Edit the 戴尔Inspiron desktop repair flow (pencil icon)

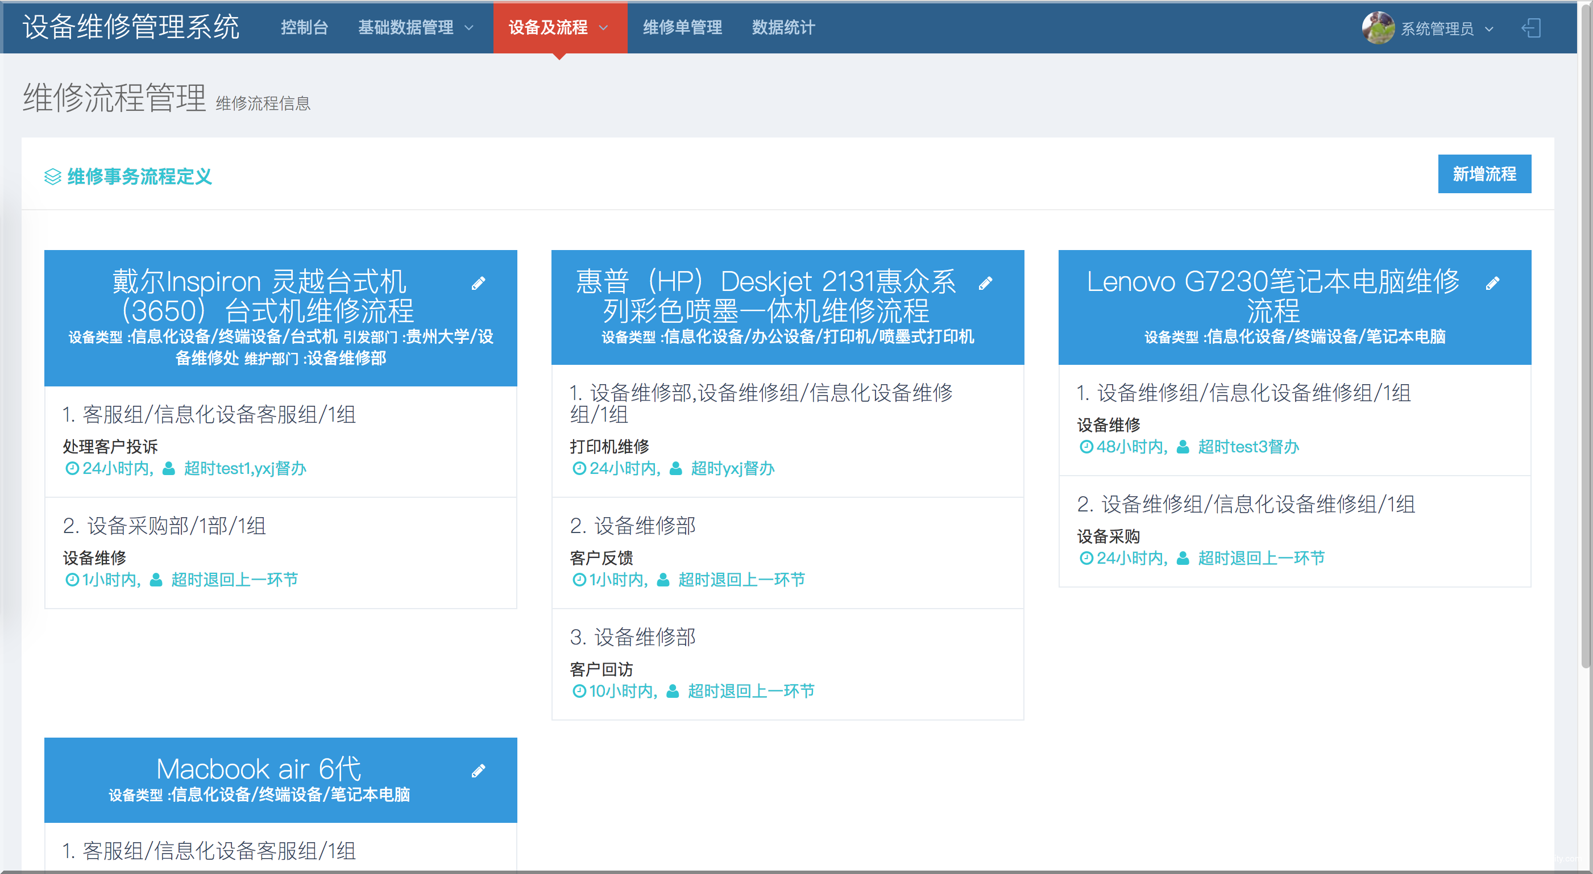478,284
